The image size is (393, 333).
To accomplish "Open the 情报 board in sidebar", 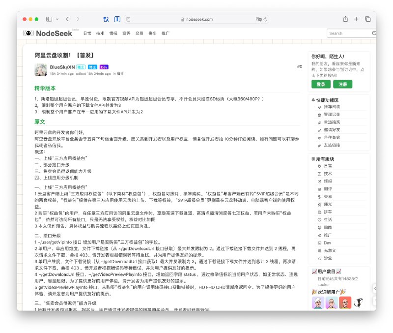I will [328, 181].
